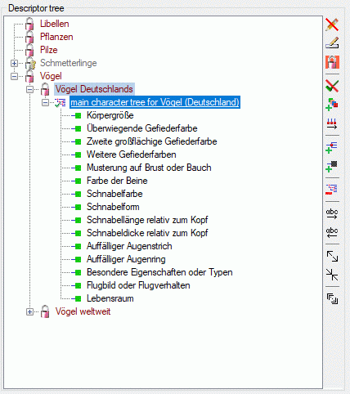This screenshot has width=350, height=394.
Task: Click the collapse-all inward arrows icon
Action: click(332, 275)
